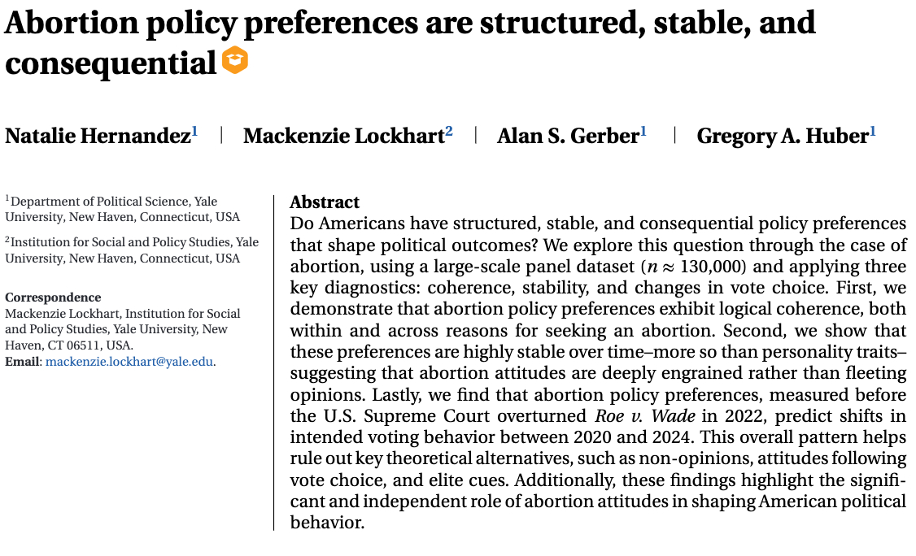
Task: Select author Mackenzie Lockhart's name
Action: 343,136
